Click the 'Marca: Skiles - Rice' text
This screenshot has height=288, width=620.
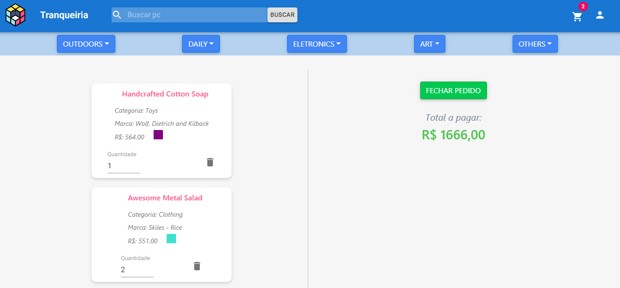point(155,228)
